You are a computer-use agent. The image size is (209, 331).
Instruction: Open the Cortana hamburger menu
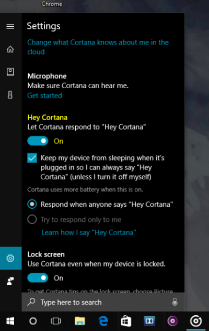coord(10,26)
